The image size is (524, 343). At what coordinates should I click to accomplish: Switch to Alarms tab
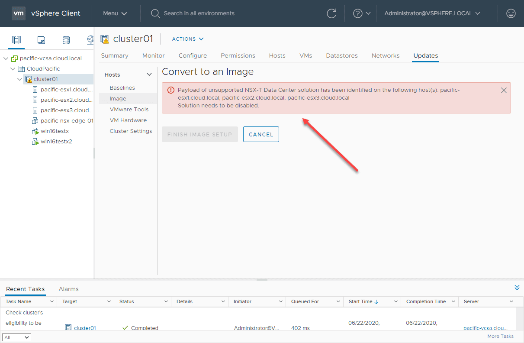[x=69, y=289]
